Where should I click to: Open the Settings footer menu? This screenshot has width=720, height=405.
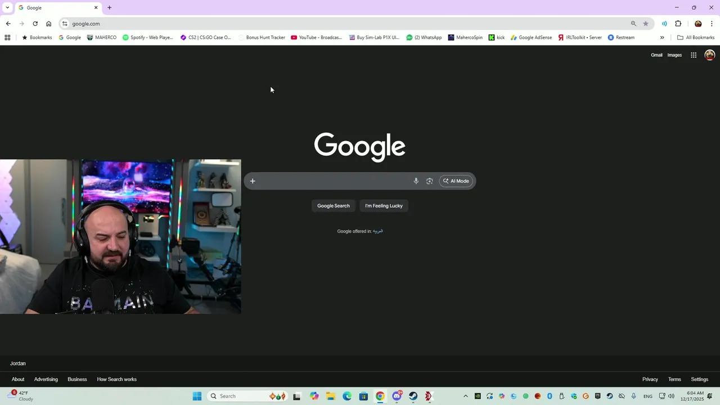tap(700, 379)
